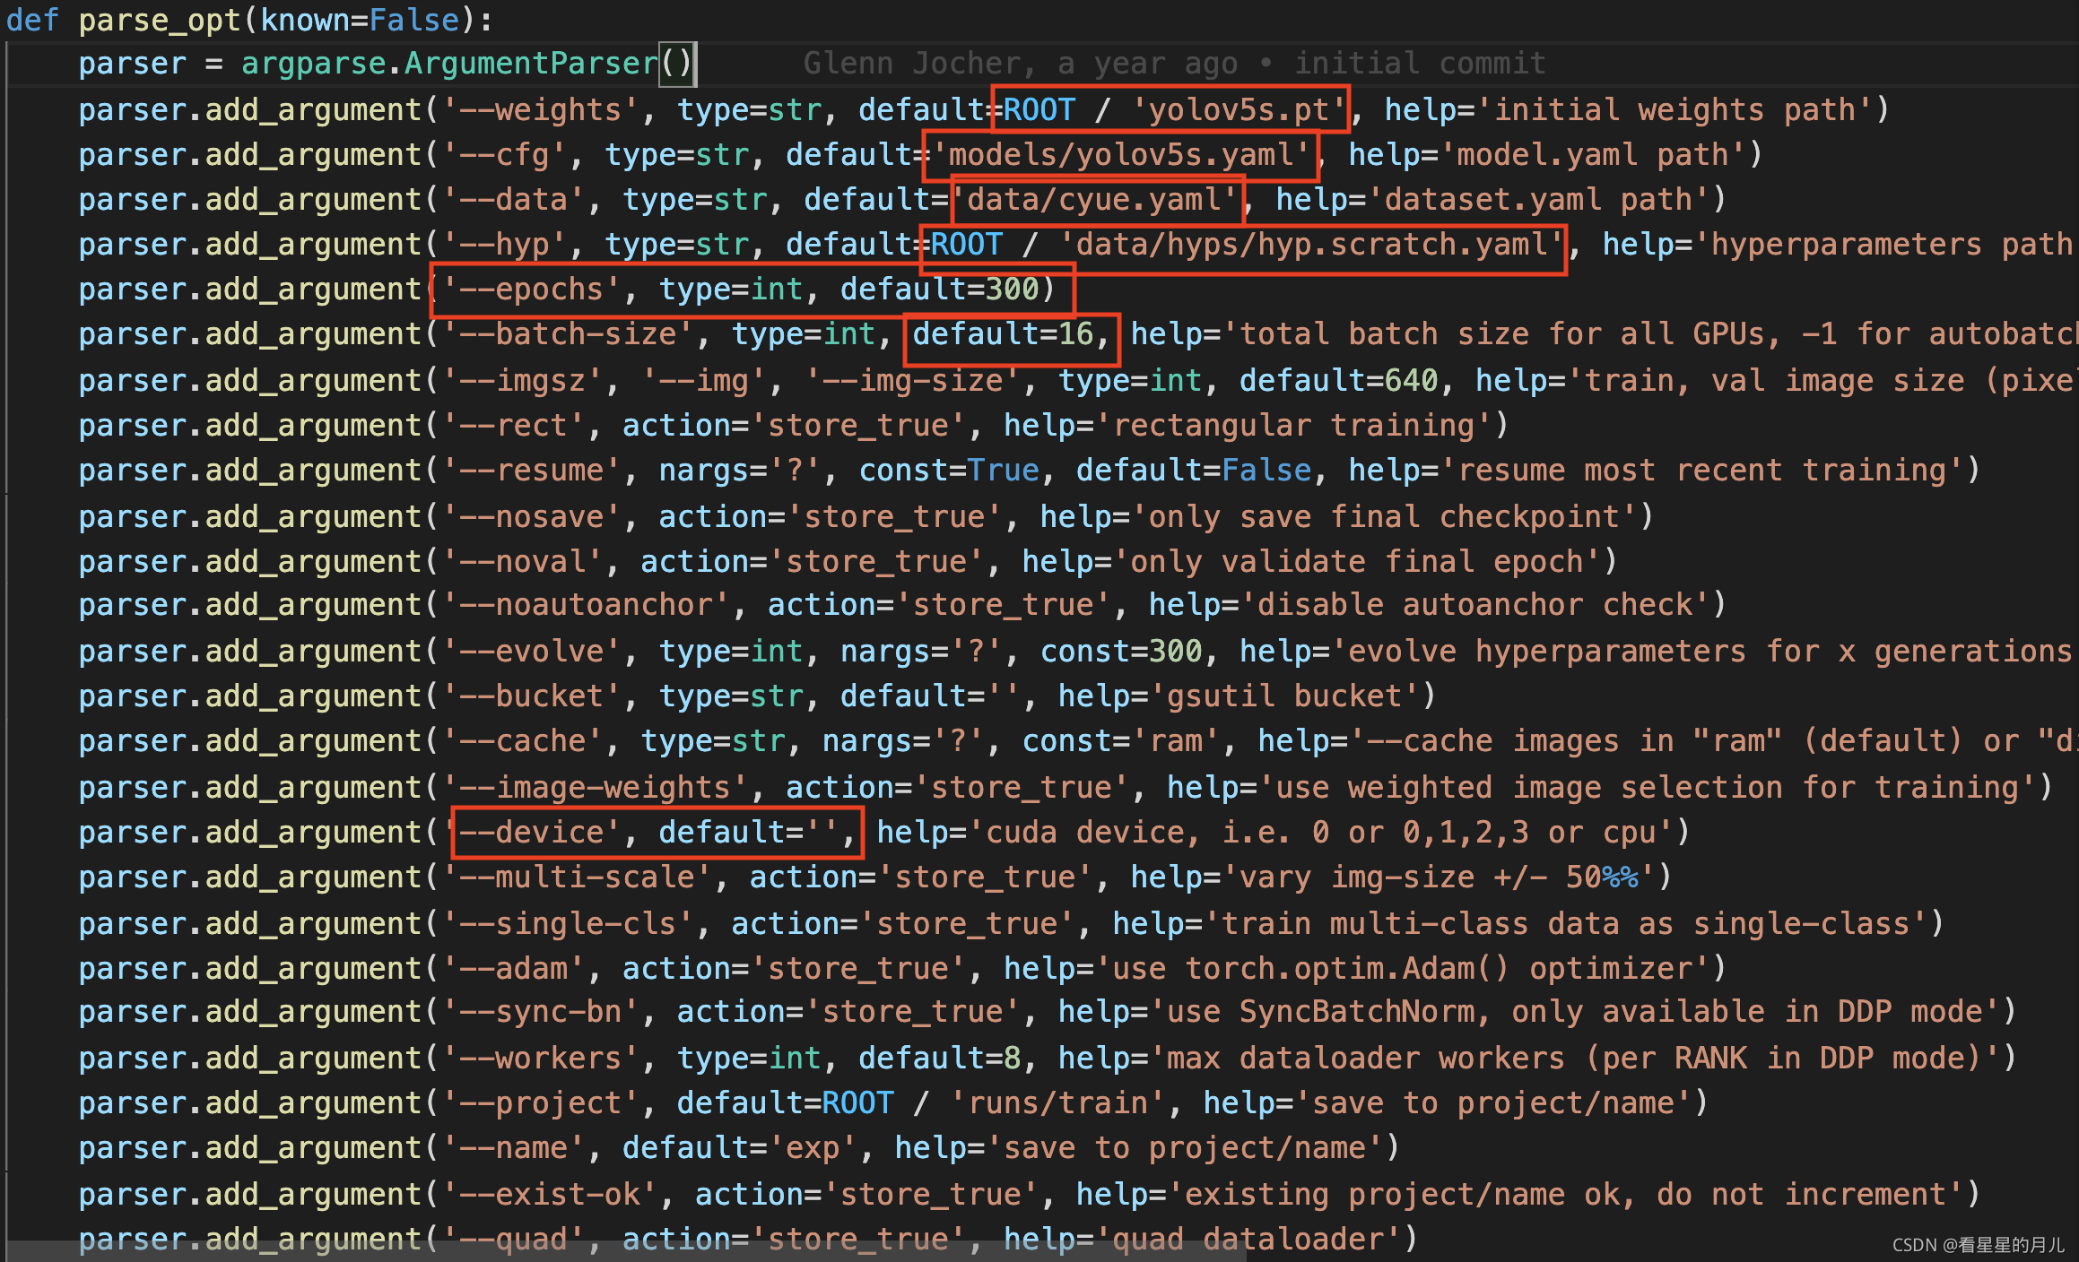Click the '--cfg' argument string
This screenshot has height=1262, width=2079.
pos(505,155)
